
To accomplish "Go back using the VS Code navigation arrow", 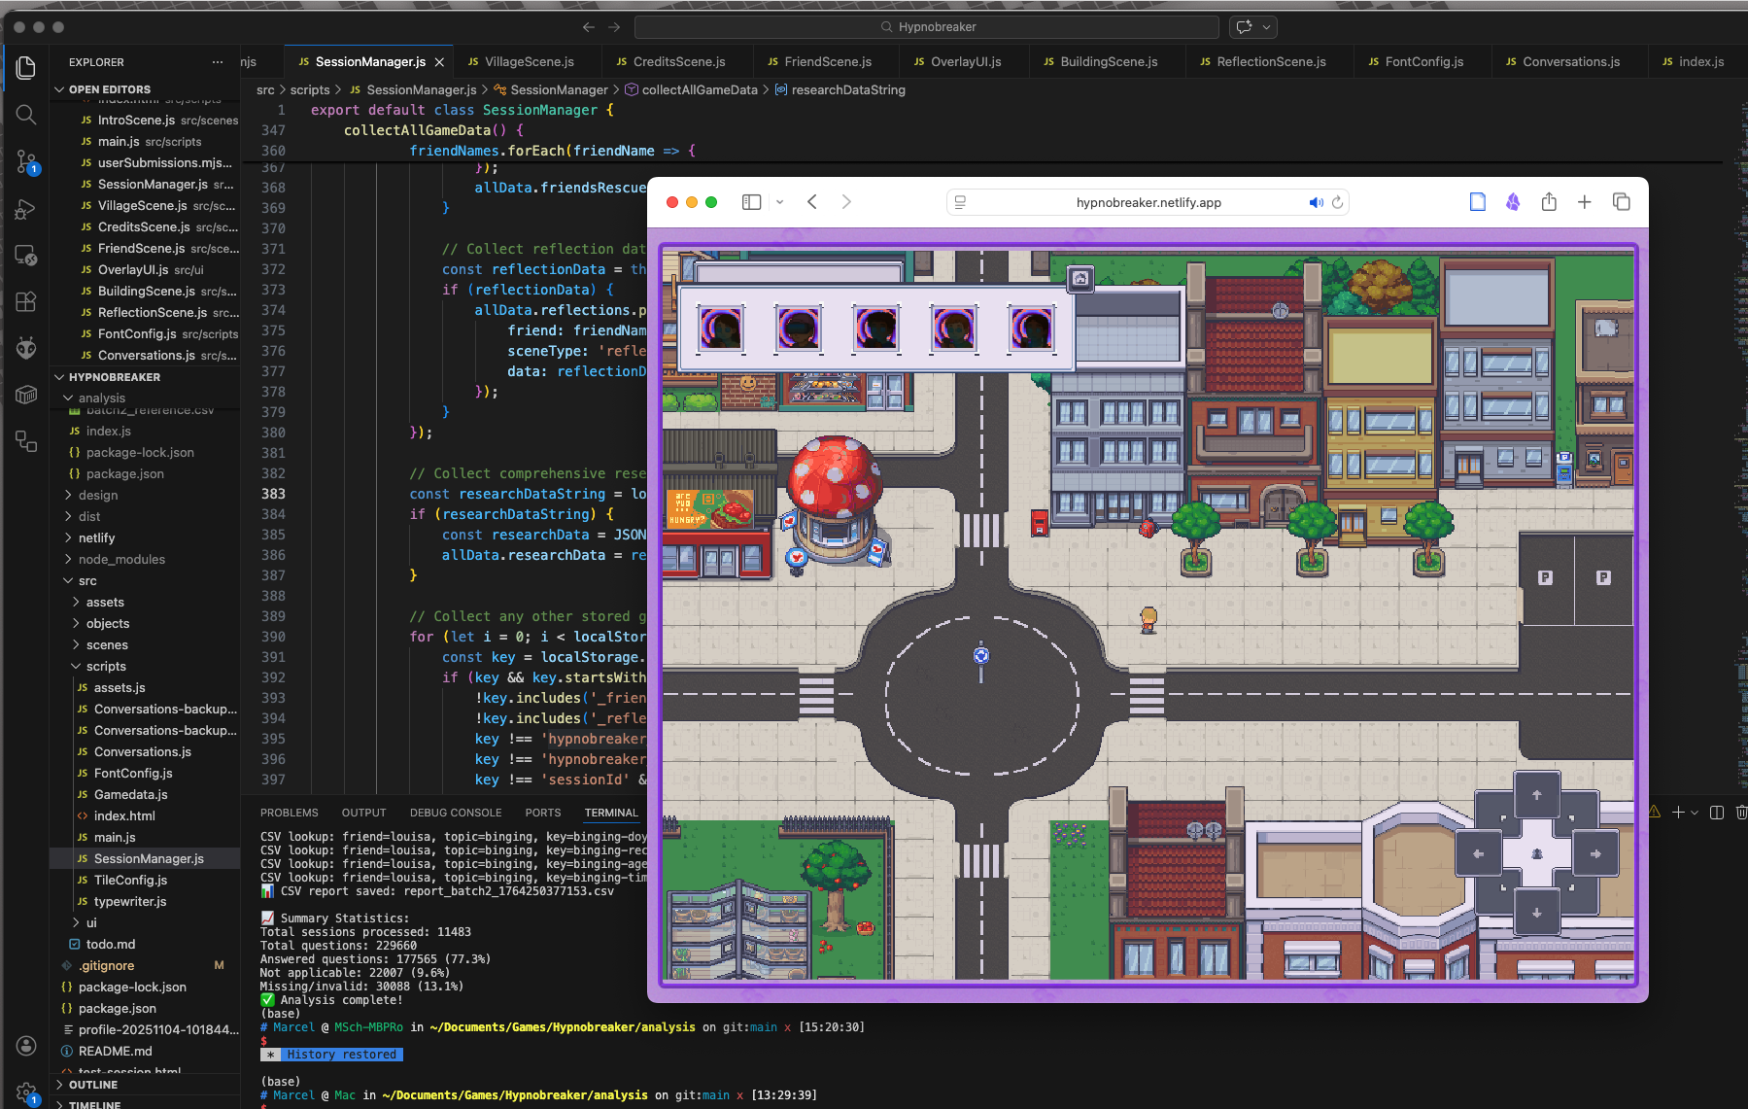I will pos(588,27).
